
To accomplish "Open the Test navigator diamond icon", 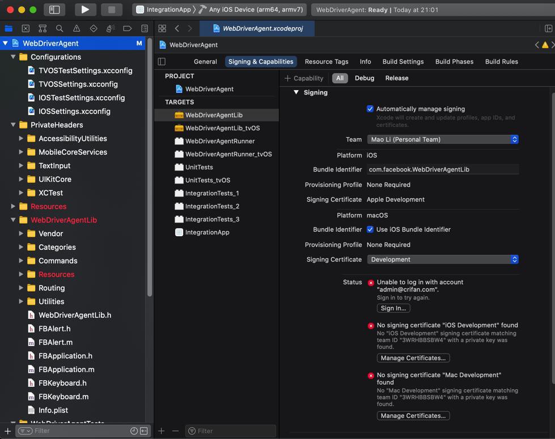I will click(x=94, y=29).
